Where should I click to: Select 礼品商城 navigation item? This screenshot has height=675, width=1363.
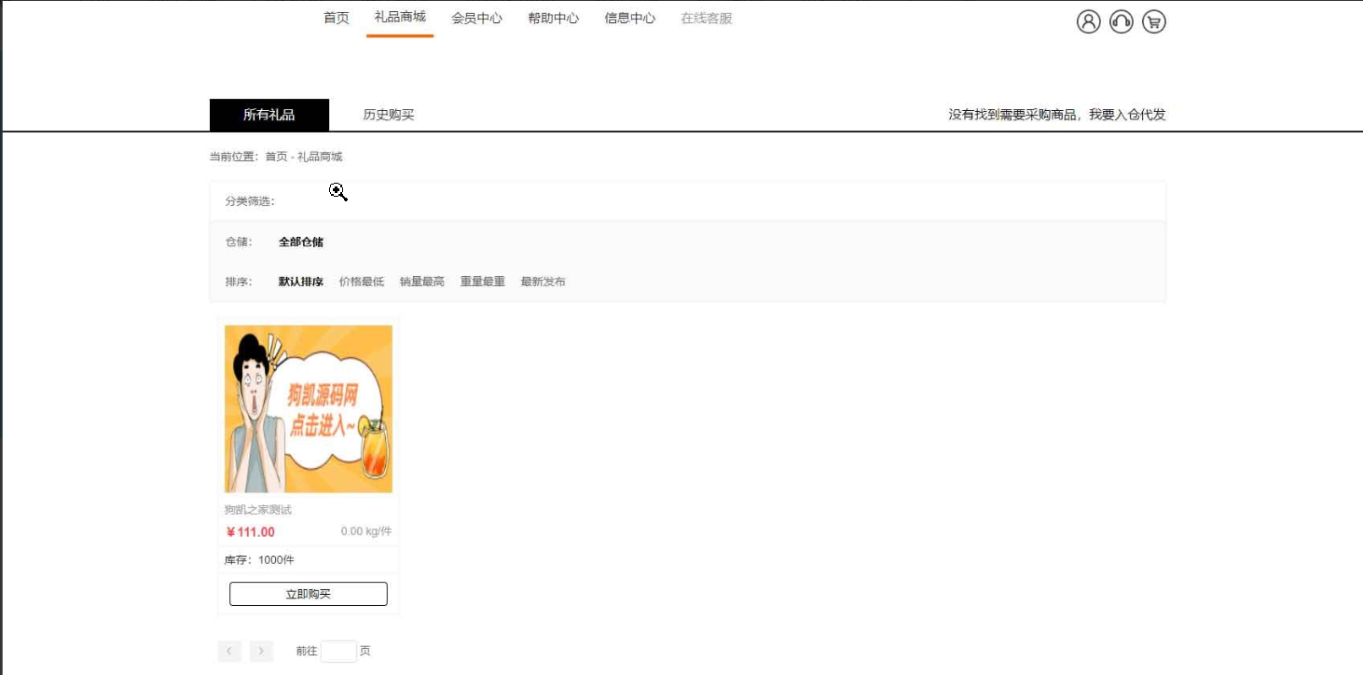[400, 17]
